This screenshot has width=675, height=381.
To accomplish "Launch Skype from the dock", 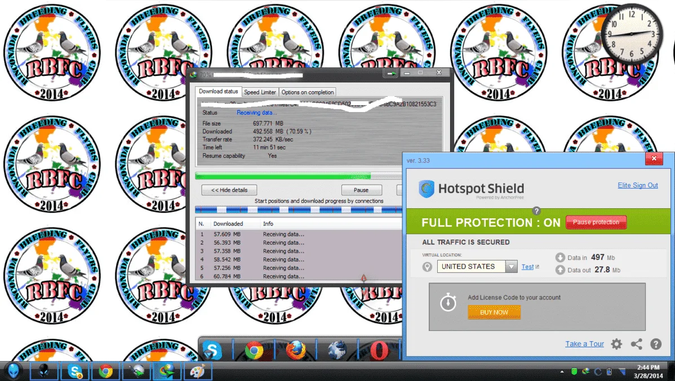I will click(x=212, y=350).
